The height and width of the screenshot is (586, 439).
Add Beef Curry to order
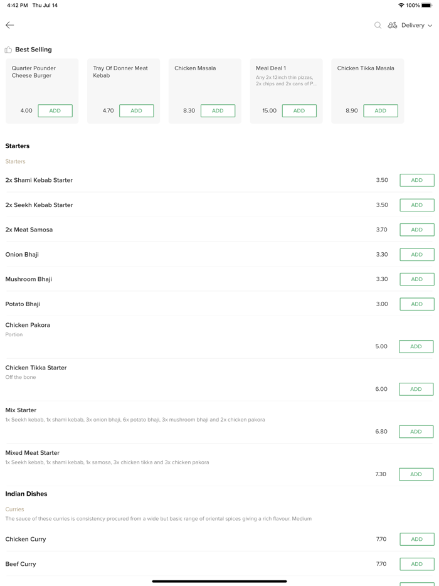click(x=416, y=564)
